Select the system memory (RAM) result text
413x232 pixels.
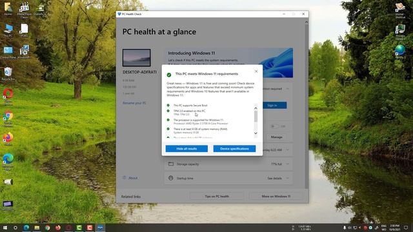pos(200,129)
